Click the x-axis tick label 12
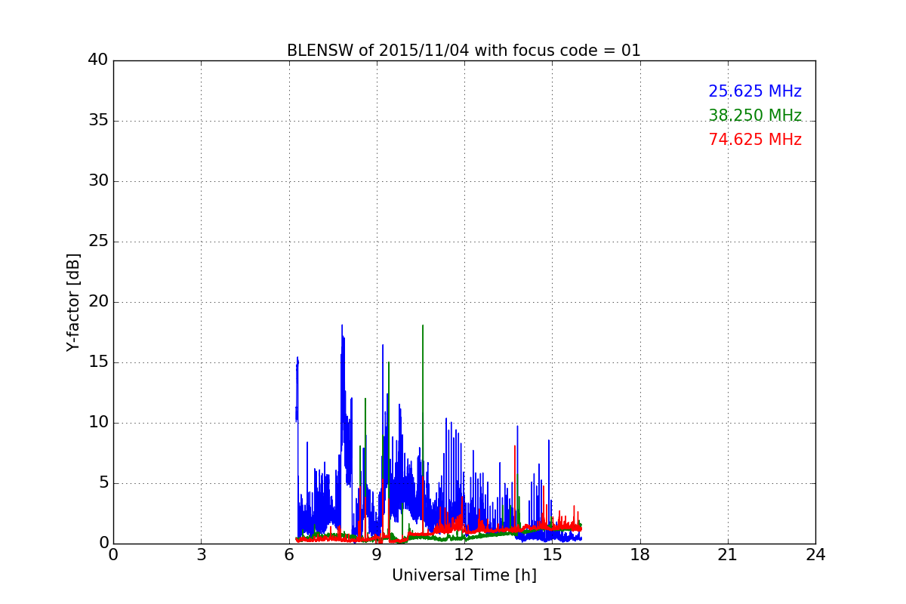906x604 pixels. tap(464, 555)
